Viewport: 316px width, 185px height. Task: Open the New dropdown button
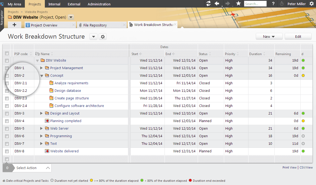coord(269,36)
